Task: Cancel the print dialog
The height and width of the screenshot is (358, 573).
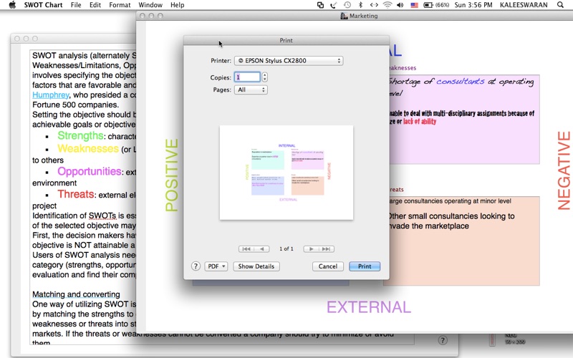Action: (328, 266)
